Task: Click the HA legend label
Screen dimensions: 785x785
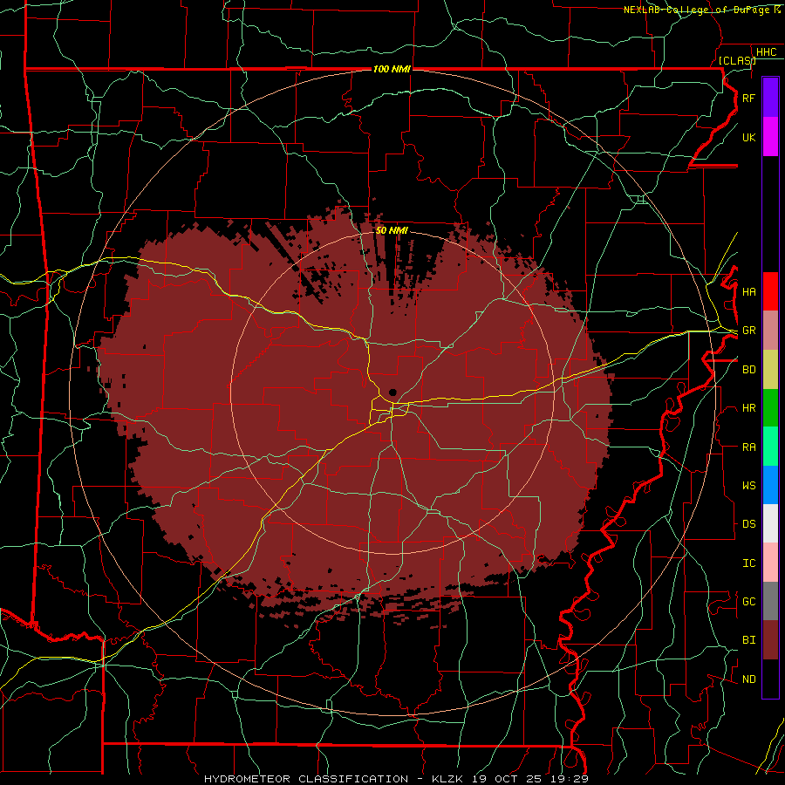Action: coord(748,292)
